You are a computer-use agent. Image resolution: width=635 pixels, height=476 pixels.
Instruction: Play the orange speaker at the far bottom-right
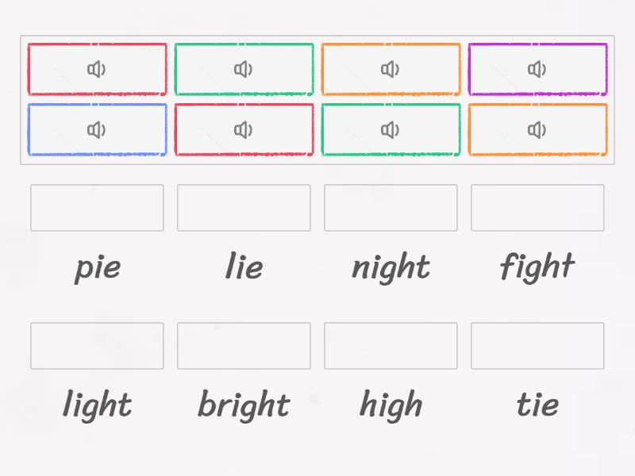(537, 129)
